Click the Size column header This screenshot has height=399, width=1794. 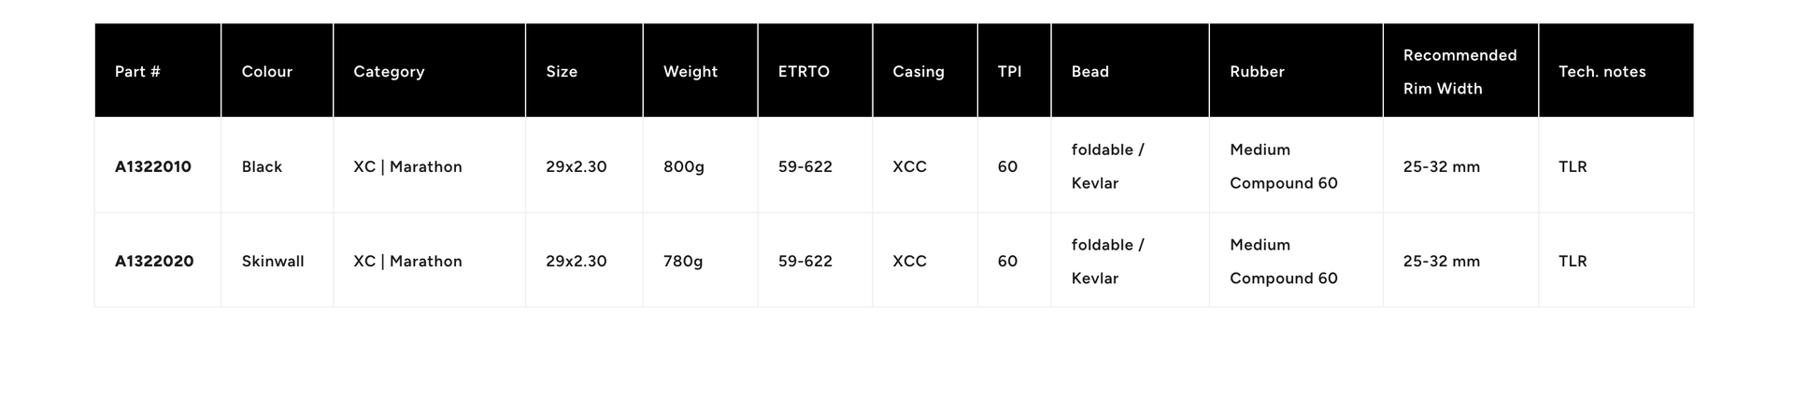(562, 72)
